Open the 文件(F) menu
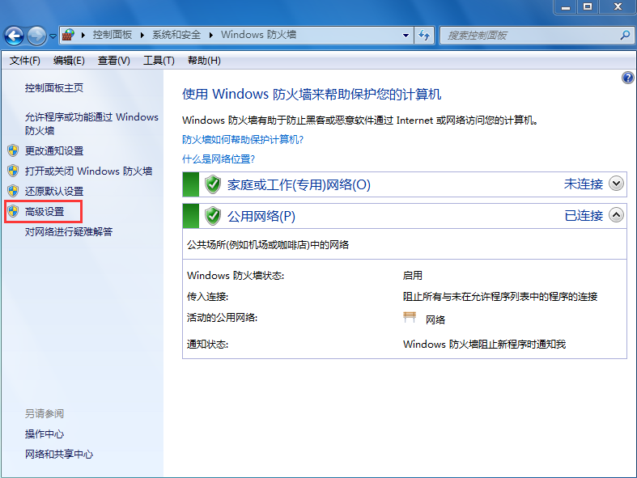Screen dimensions: 637x478 [x=24, y=61]
